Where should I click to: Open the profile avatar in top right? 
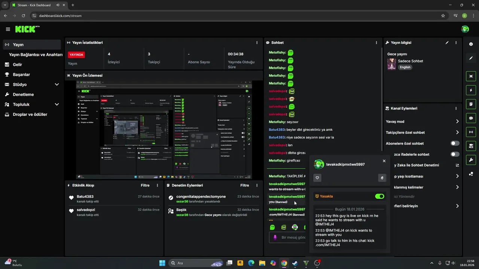[465, 29]
